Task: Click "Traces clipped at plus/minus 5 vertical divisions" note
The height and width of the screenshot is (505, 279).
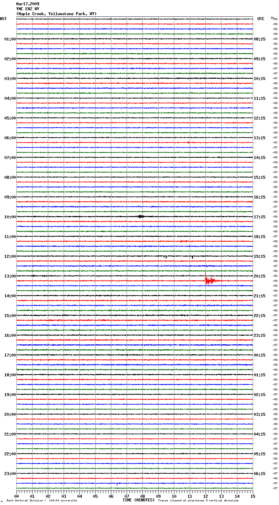Action: (x=198, y=501)
